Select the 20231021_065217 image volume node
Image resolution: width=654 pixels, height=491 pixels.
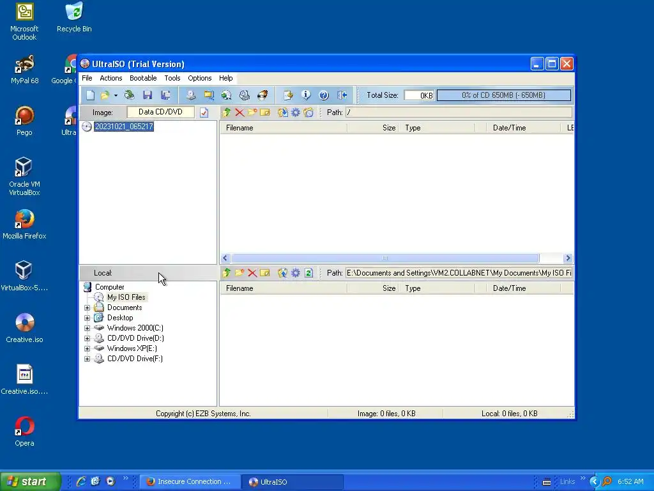coord(124,127)
